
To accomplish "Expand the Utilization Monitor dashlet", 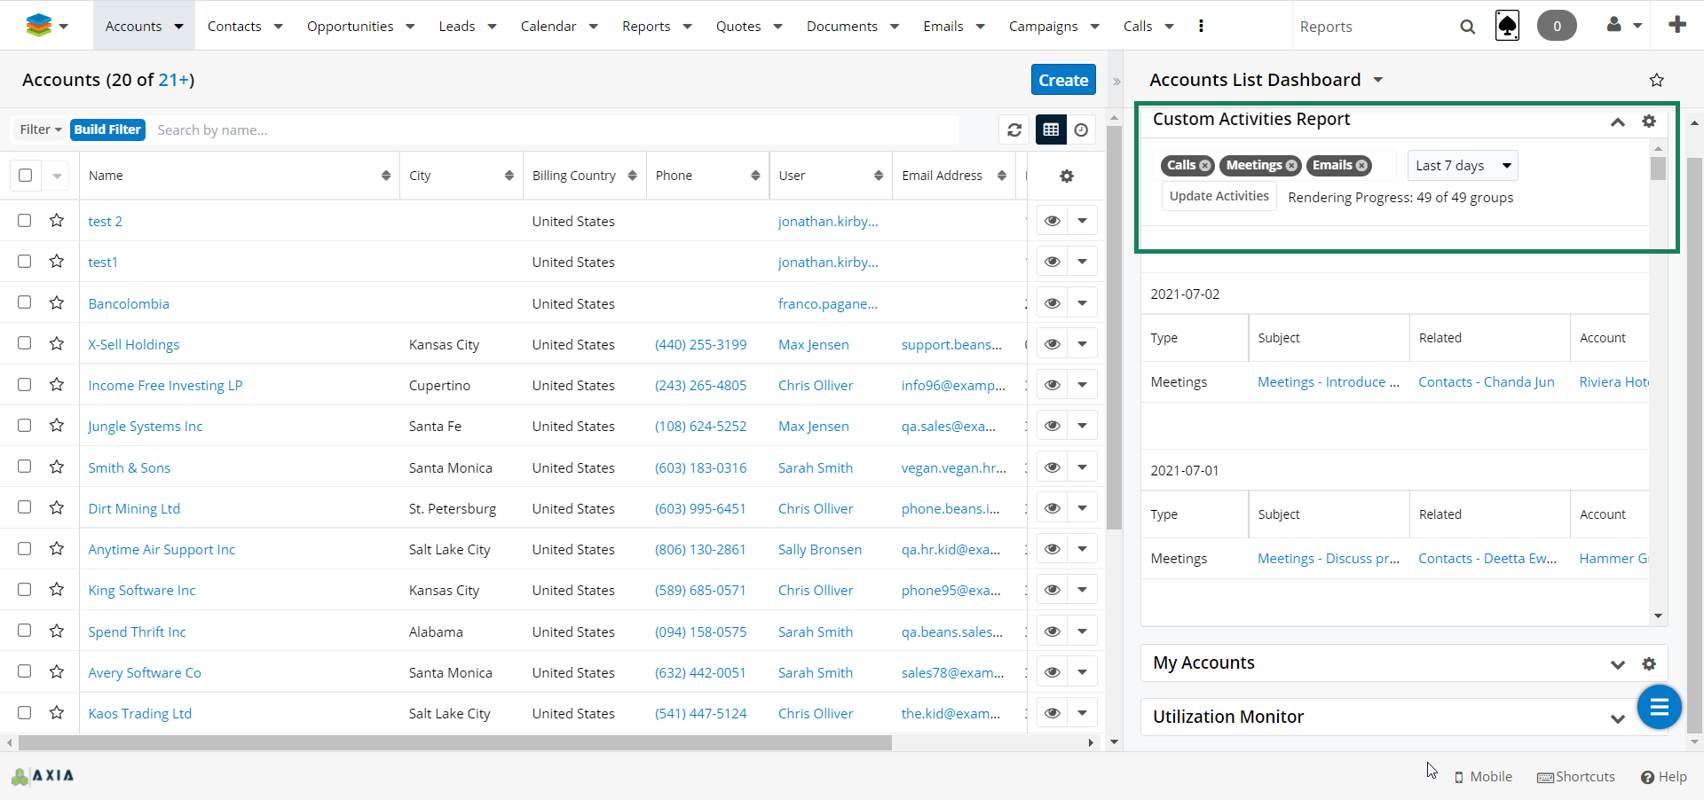I will (x=1618, y=718).
